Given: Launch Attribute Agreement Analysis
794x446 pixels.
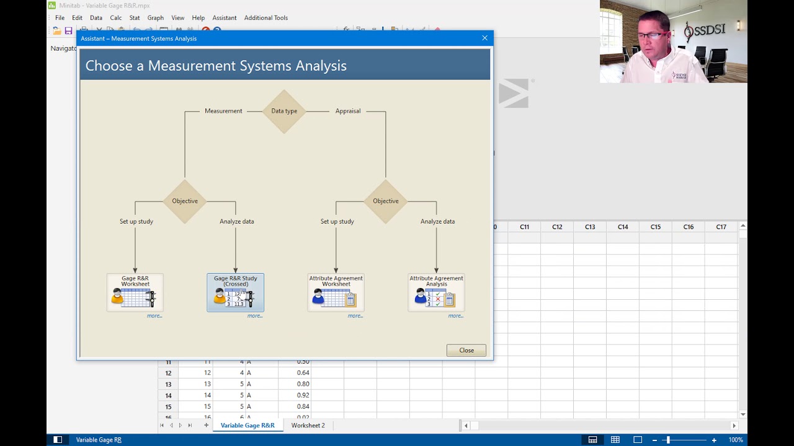Looking at the screenshot, I should (x=436, y=292).
